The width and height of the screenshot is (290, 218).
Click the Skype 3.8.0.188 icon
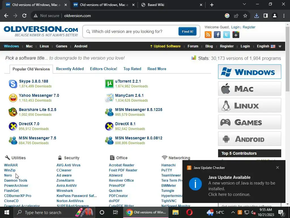13,84
